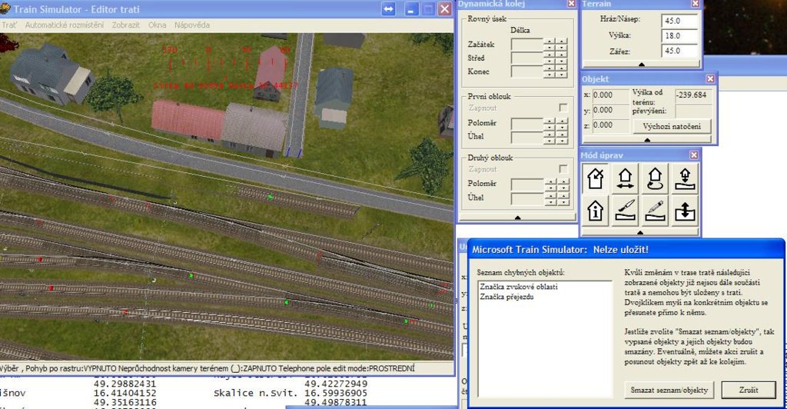This screenshot has height=409, width=787.
Task: Click the long red-roofed building in the editor view
Action: [x=188, y=121]
